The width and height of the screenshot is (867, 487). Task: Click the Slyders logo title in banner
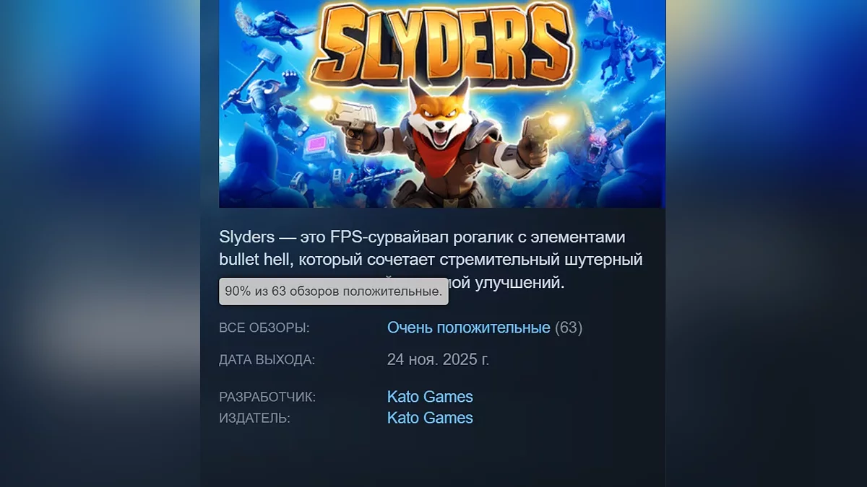point(441,45)
